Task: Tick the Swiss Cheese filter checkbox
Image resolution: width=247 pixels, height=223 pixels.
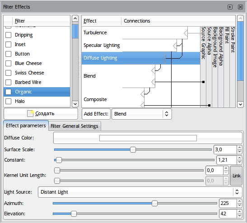Action: (x=8, y=73)
